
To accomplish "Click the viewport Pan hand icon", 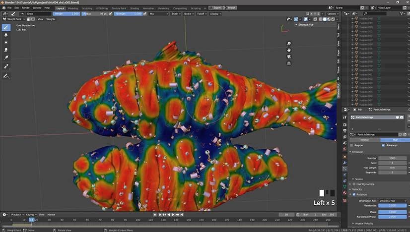I will [289, 50].
